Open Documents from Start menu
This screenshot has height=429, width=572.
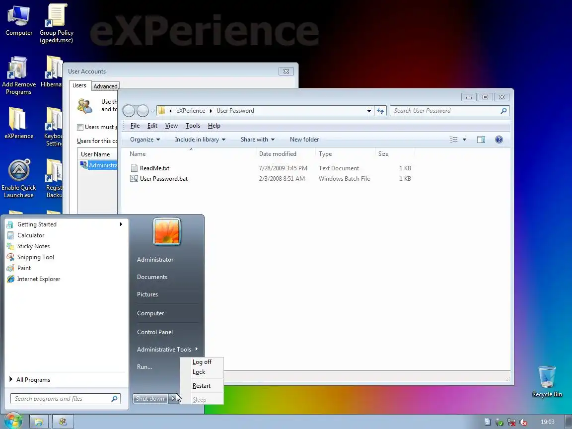152,277
